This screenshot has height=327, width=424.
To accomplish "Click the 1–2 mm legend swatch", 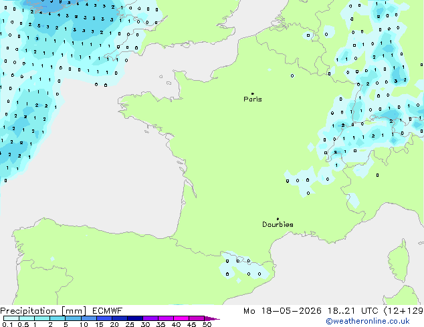I will click(42, 318).
